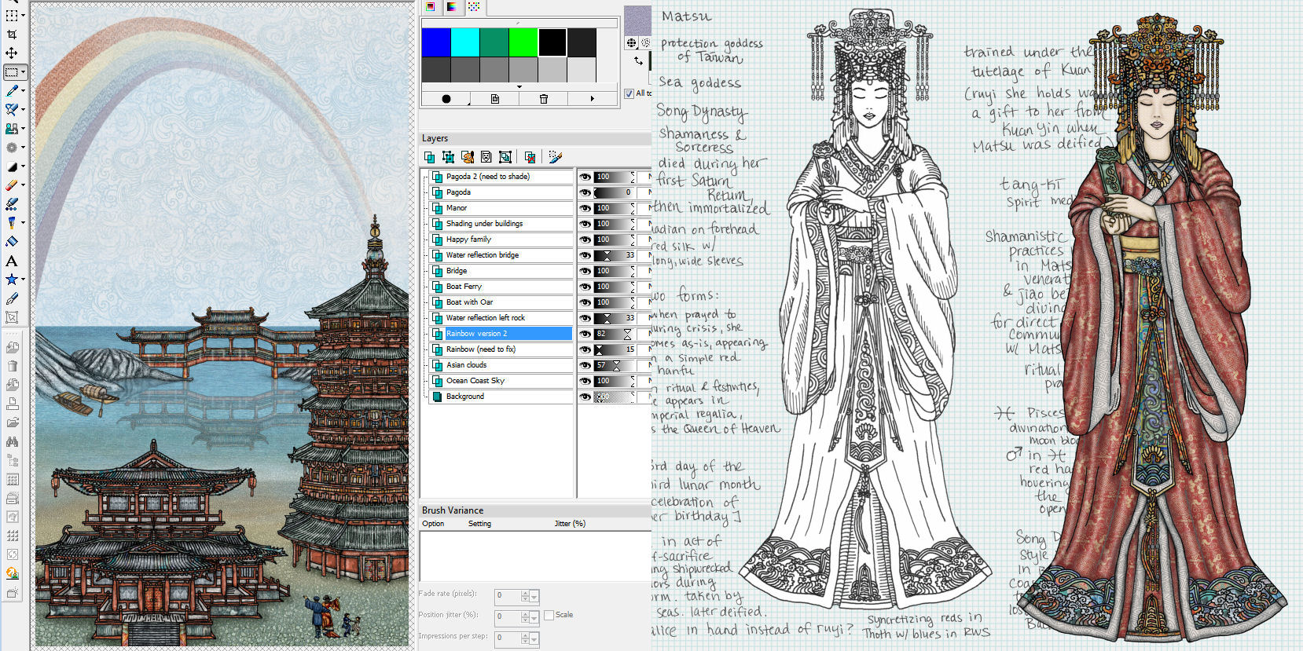Pick the cyan color swatch
This screenshot has height=651, width=1303.
tap(465, 42)
